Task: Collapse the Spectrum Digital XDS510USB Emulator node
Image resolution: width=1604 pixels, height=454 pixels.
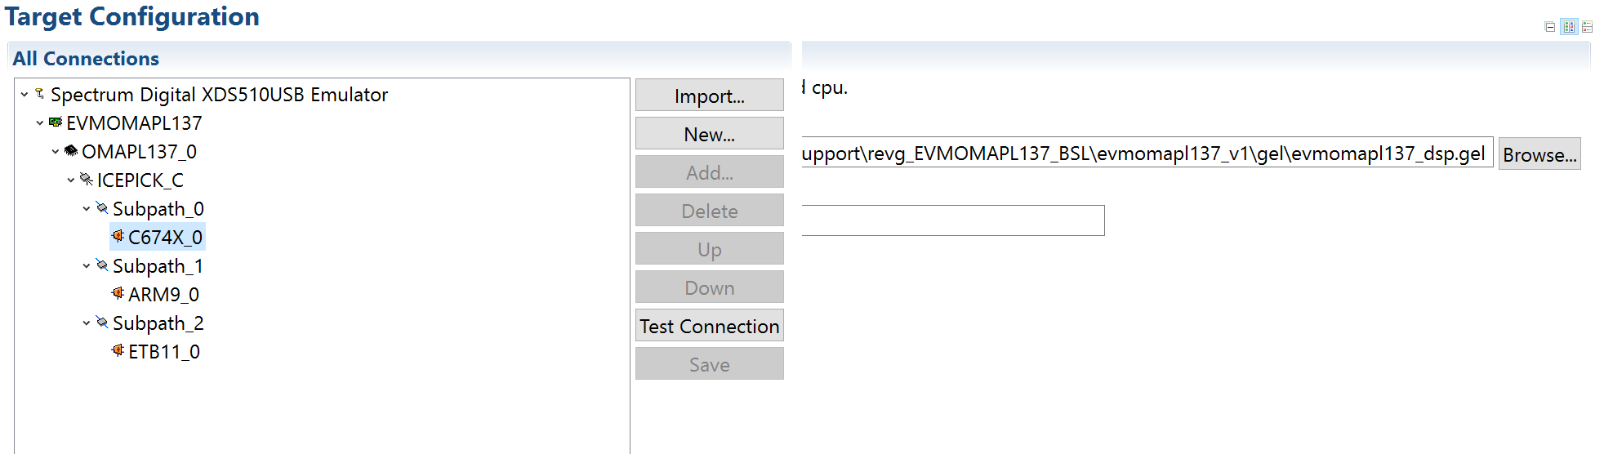Action: pyautogui.click(x=25, y=94)
